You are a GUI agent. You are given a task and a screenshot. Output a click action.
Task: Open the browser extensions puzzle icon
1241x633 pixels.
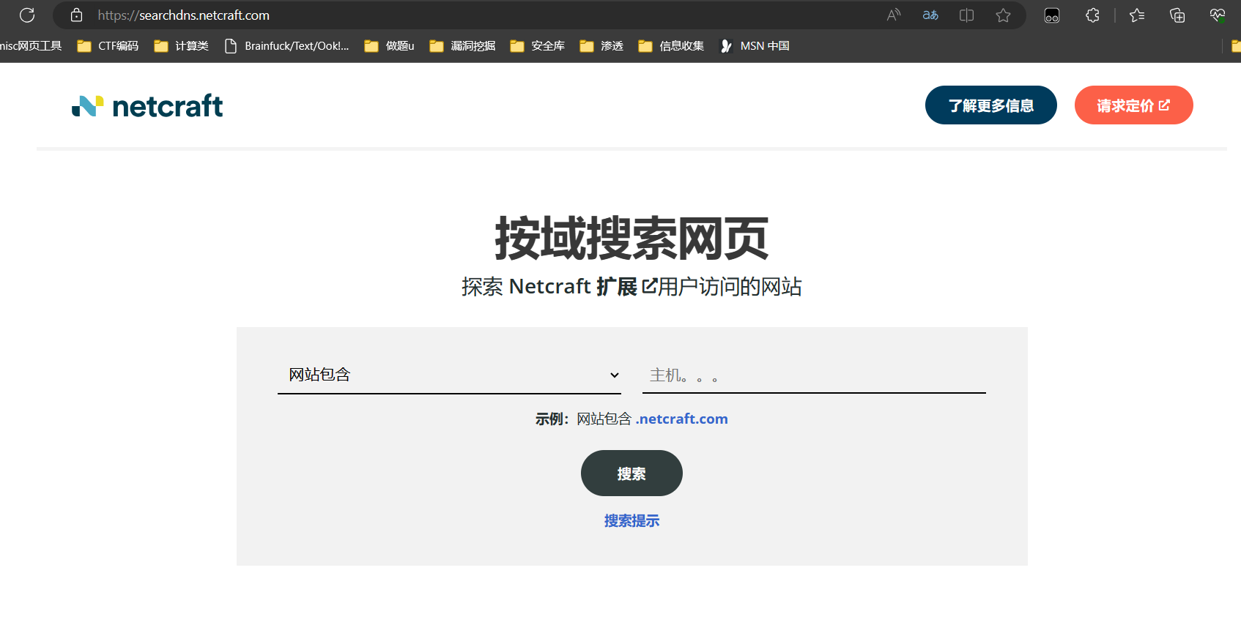(1092, 15)
